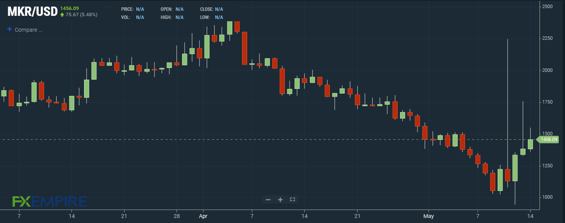
Task: Click the last green candle on May 14
Action: (530, 144)
